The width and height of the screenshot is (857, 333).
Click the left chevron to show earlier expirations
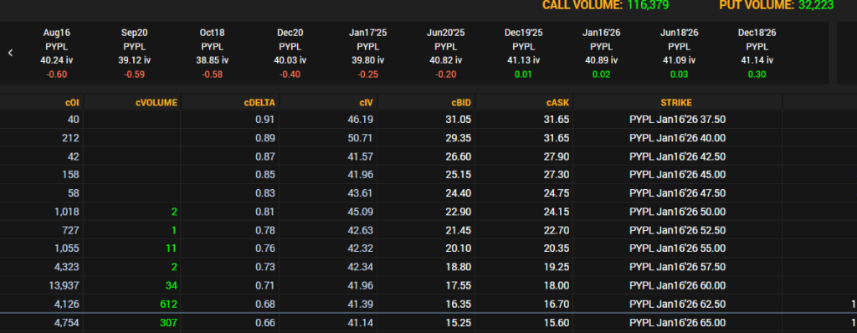(x=10, y=53)
